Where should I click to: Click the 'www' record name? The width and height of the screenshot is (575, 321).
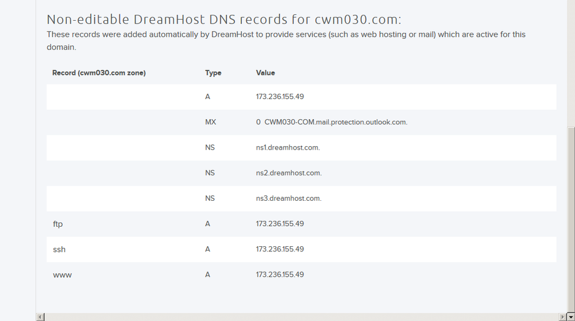click(62, 275)
